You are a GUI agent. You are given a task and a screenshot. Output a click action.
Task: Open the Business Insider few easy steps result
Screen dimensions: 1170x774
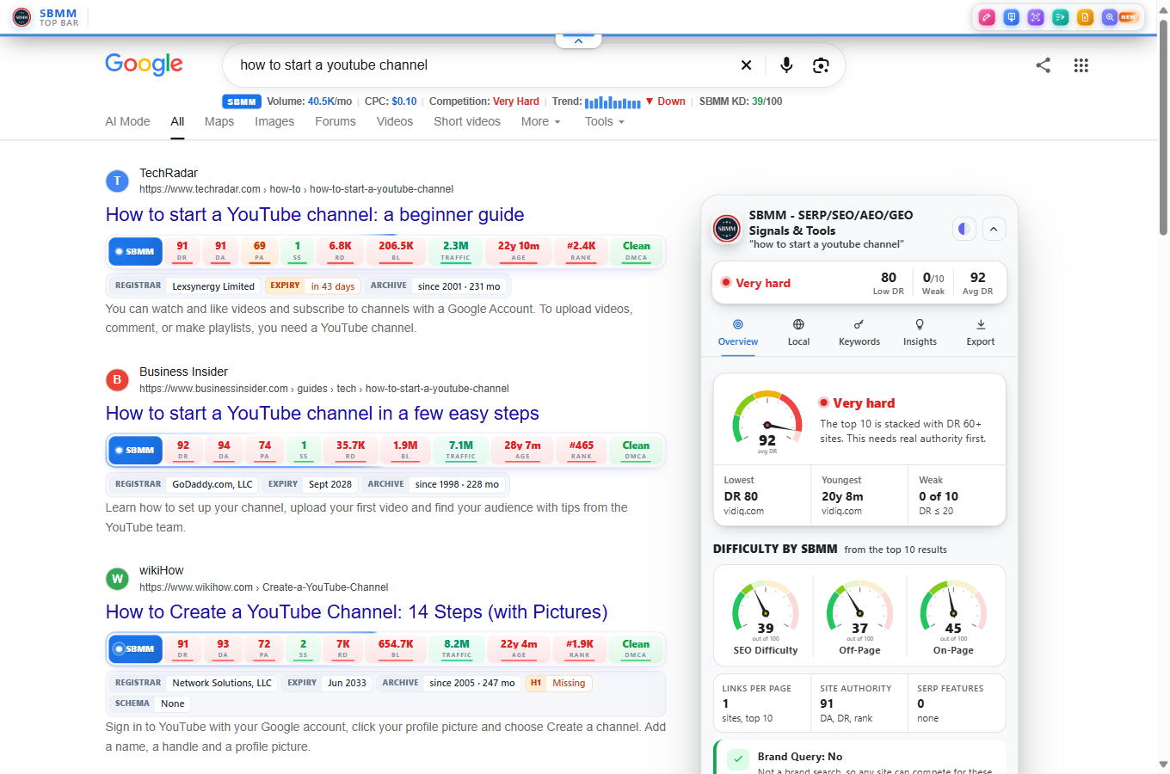(x=323, y=413)
